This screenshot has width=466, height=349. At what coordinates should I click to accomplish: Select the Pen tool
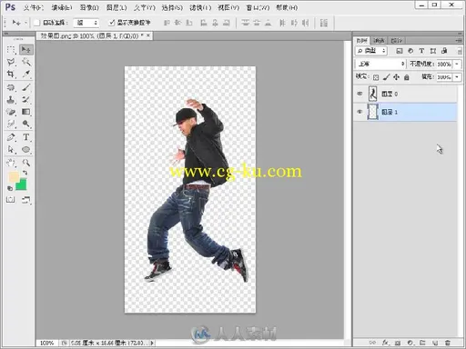pos(11,137)
